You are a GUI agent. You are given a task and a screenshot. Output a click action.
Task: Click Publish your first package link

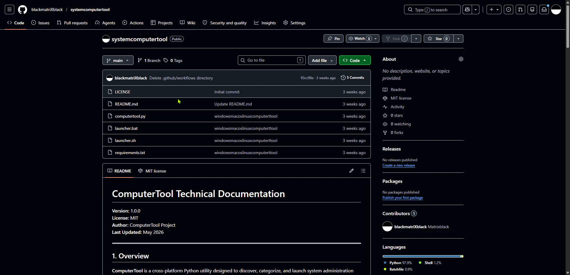click(x=403, y=198)
